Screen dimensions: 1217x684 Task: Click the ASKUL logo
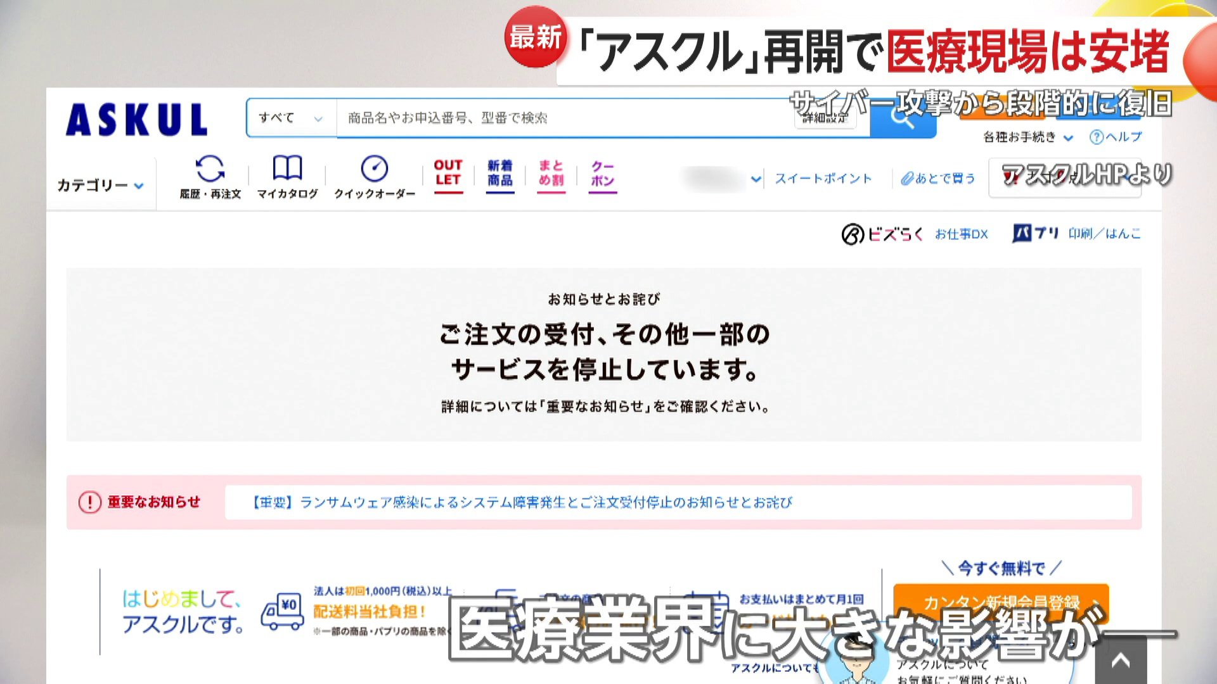(x=136, y=119)
